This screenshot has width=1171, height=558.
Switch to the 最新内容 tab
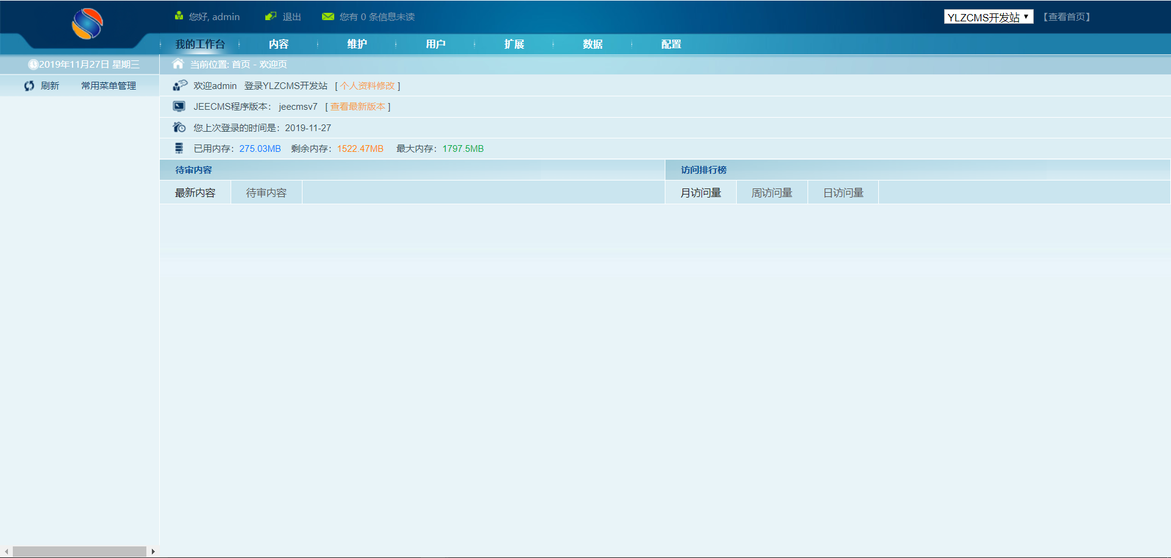(195, 193)
